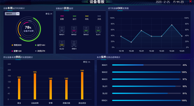Click the 关机57H legend entry

[x=40, y=51]
